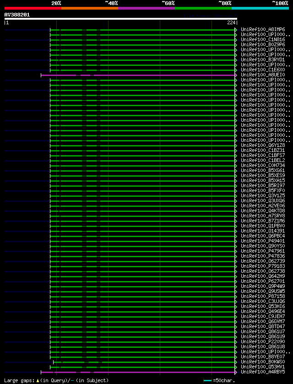Select the UniRef100_B5FXF0 label
293x384 pixels.
pyautogui.click(x=263, y=191)
